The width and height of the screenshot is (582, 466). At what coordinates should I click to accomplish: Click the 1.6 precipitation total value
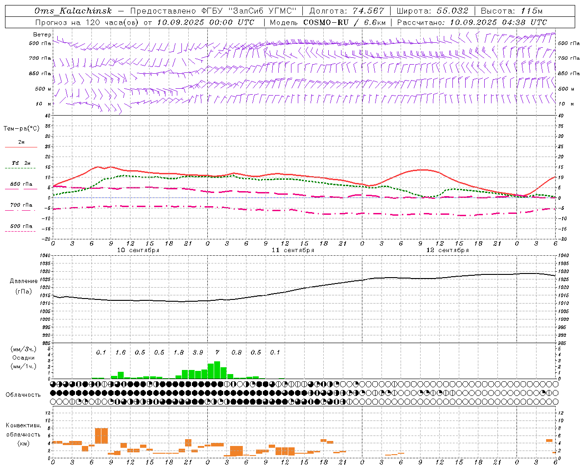click(120, 352)
